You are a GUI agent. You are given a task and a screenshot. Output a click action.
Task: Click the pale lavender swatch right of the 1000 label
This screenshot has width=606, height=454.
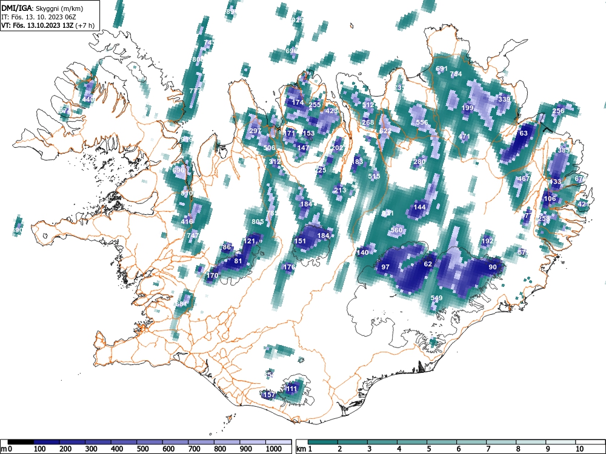278,442
